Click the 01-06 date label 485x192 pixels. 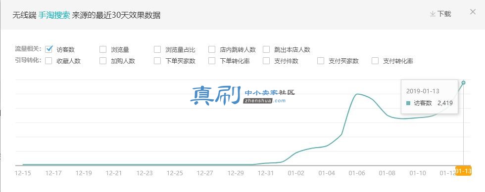click(x=357, y=173)
